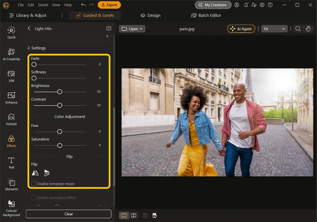Launch the AI Agent
The image size is (317, 222).
[241, 29]
